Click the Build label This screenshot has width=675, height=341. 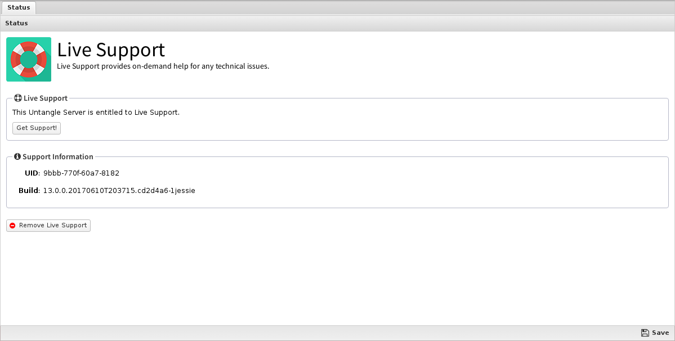[x=29, y=191]
